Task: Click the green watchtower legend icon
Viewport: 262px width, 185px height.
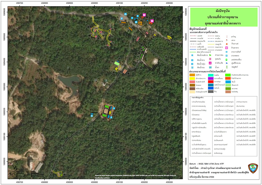Action: coord(227,67)
